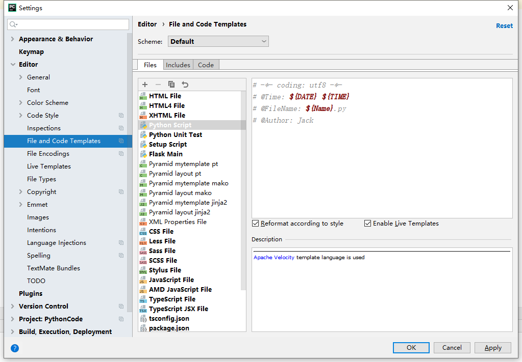Viewport: 522px width, 362px height.
Task: Click the XML Properties File icon
Action: (x=143, y=222)
